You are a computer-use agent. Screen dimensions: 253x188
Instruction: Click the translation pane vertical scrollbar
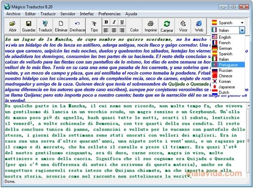248,140
